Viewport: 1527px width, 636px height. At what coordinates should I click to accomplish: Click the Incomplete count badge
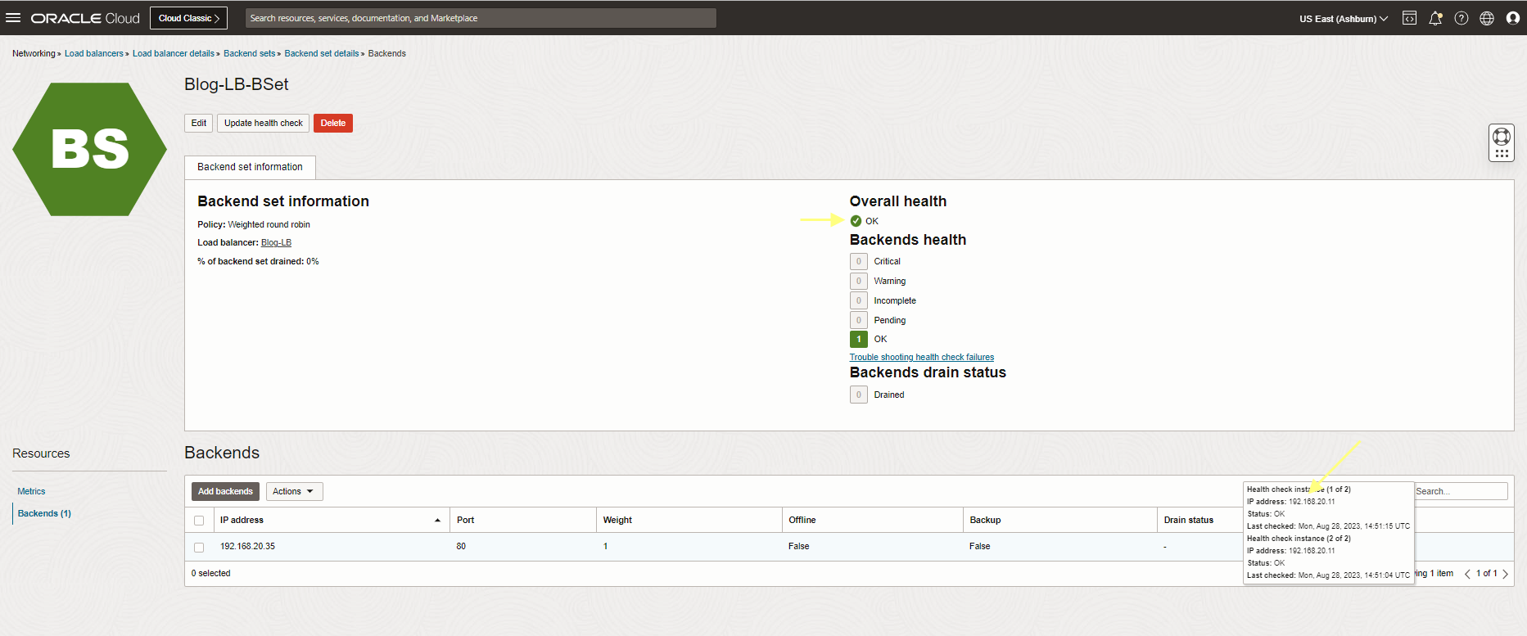click(x=858, y=300)
